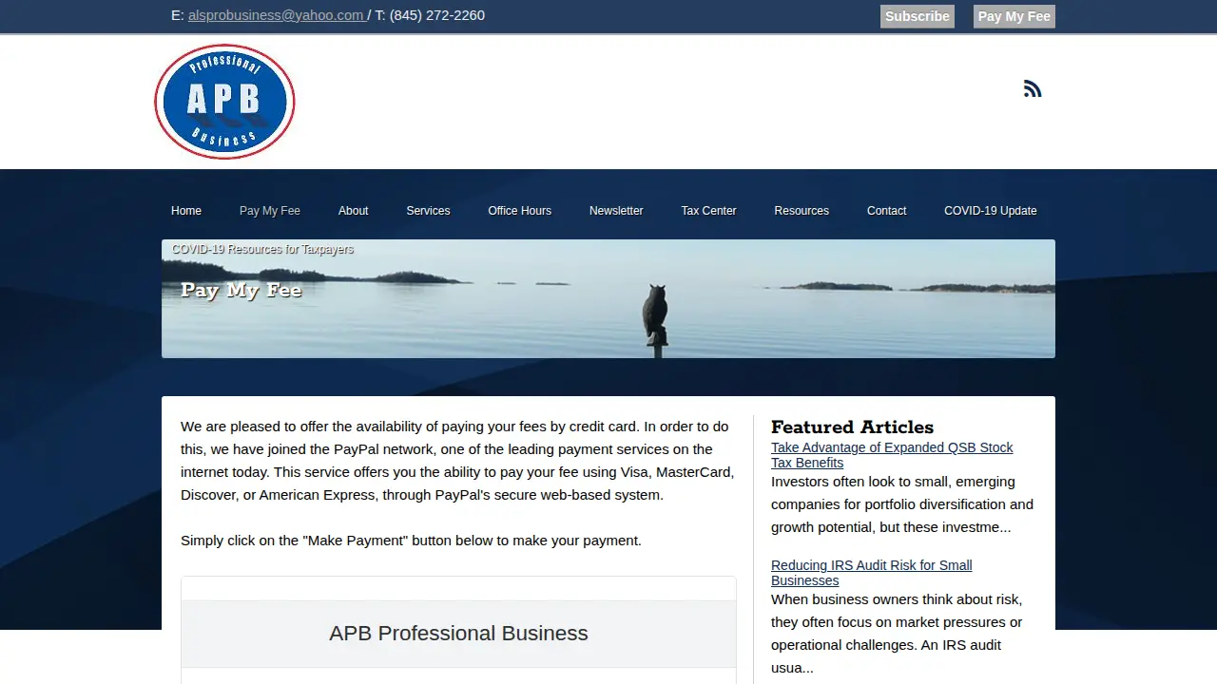Open the Services menu item
The image size is (1217, 684).
[428, 211]
